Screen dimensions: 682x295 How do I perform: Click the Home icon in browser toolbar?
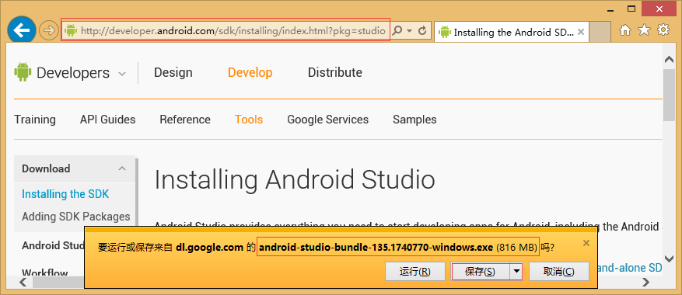(x=625, y=30)
